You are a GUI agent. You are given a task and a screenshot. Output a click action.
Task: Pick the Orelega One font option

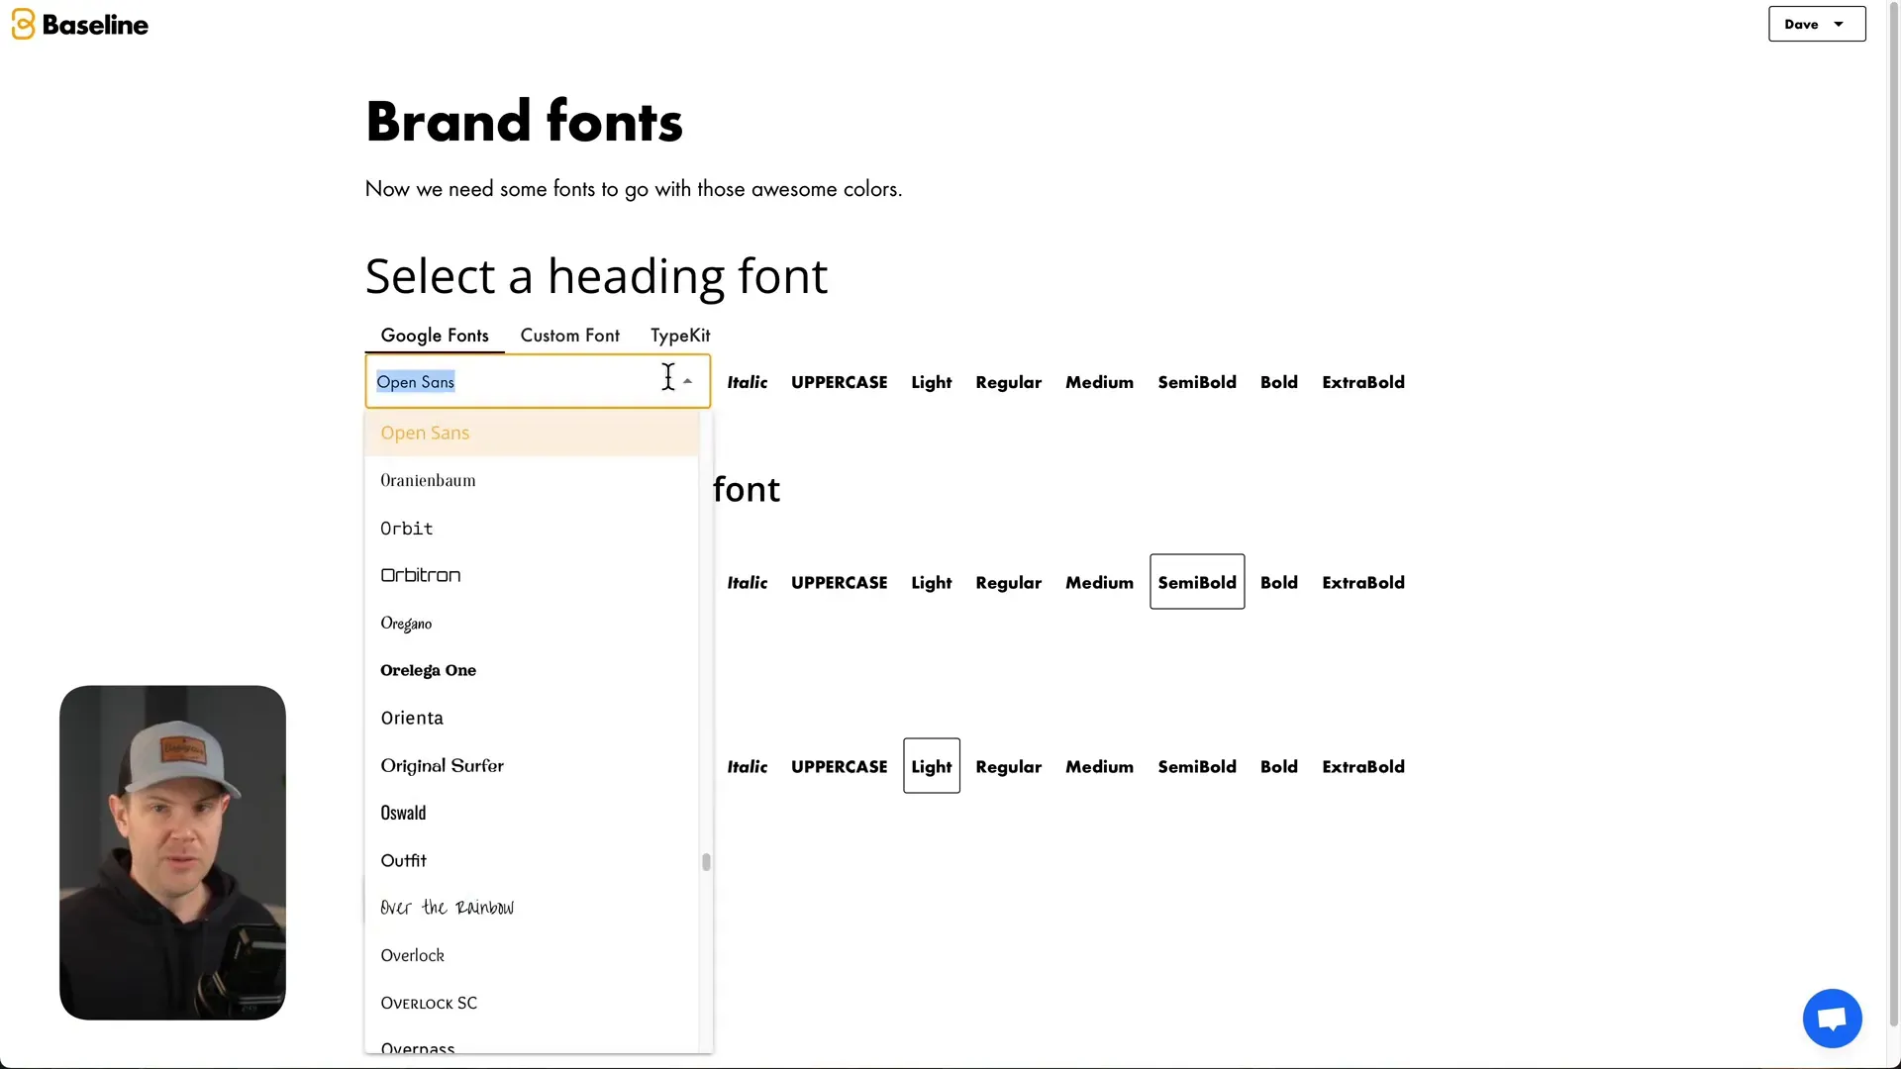(x=532, y=670)
